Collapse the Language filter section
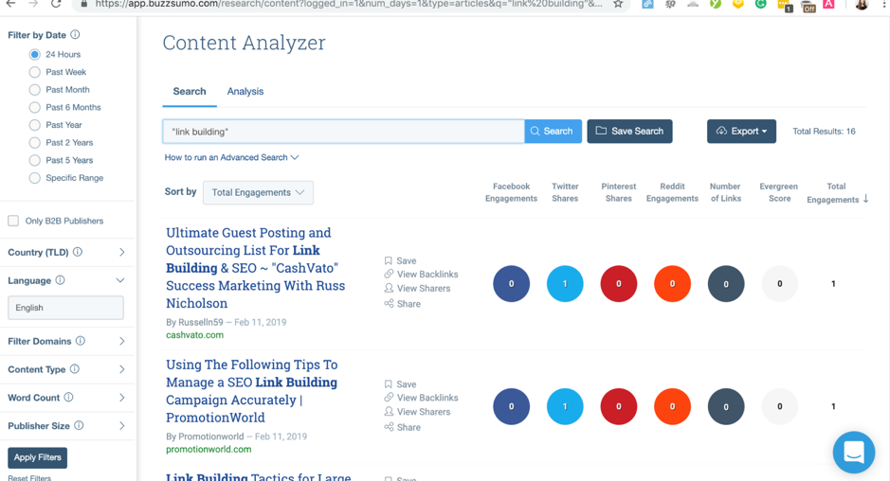Screen dimensions: 890x481 pyautogui.click(x=120, y=280)
